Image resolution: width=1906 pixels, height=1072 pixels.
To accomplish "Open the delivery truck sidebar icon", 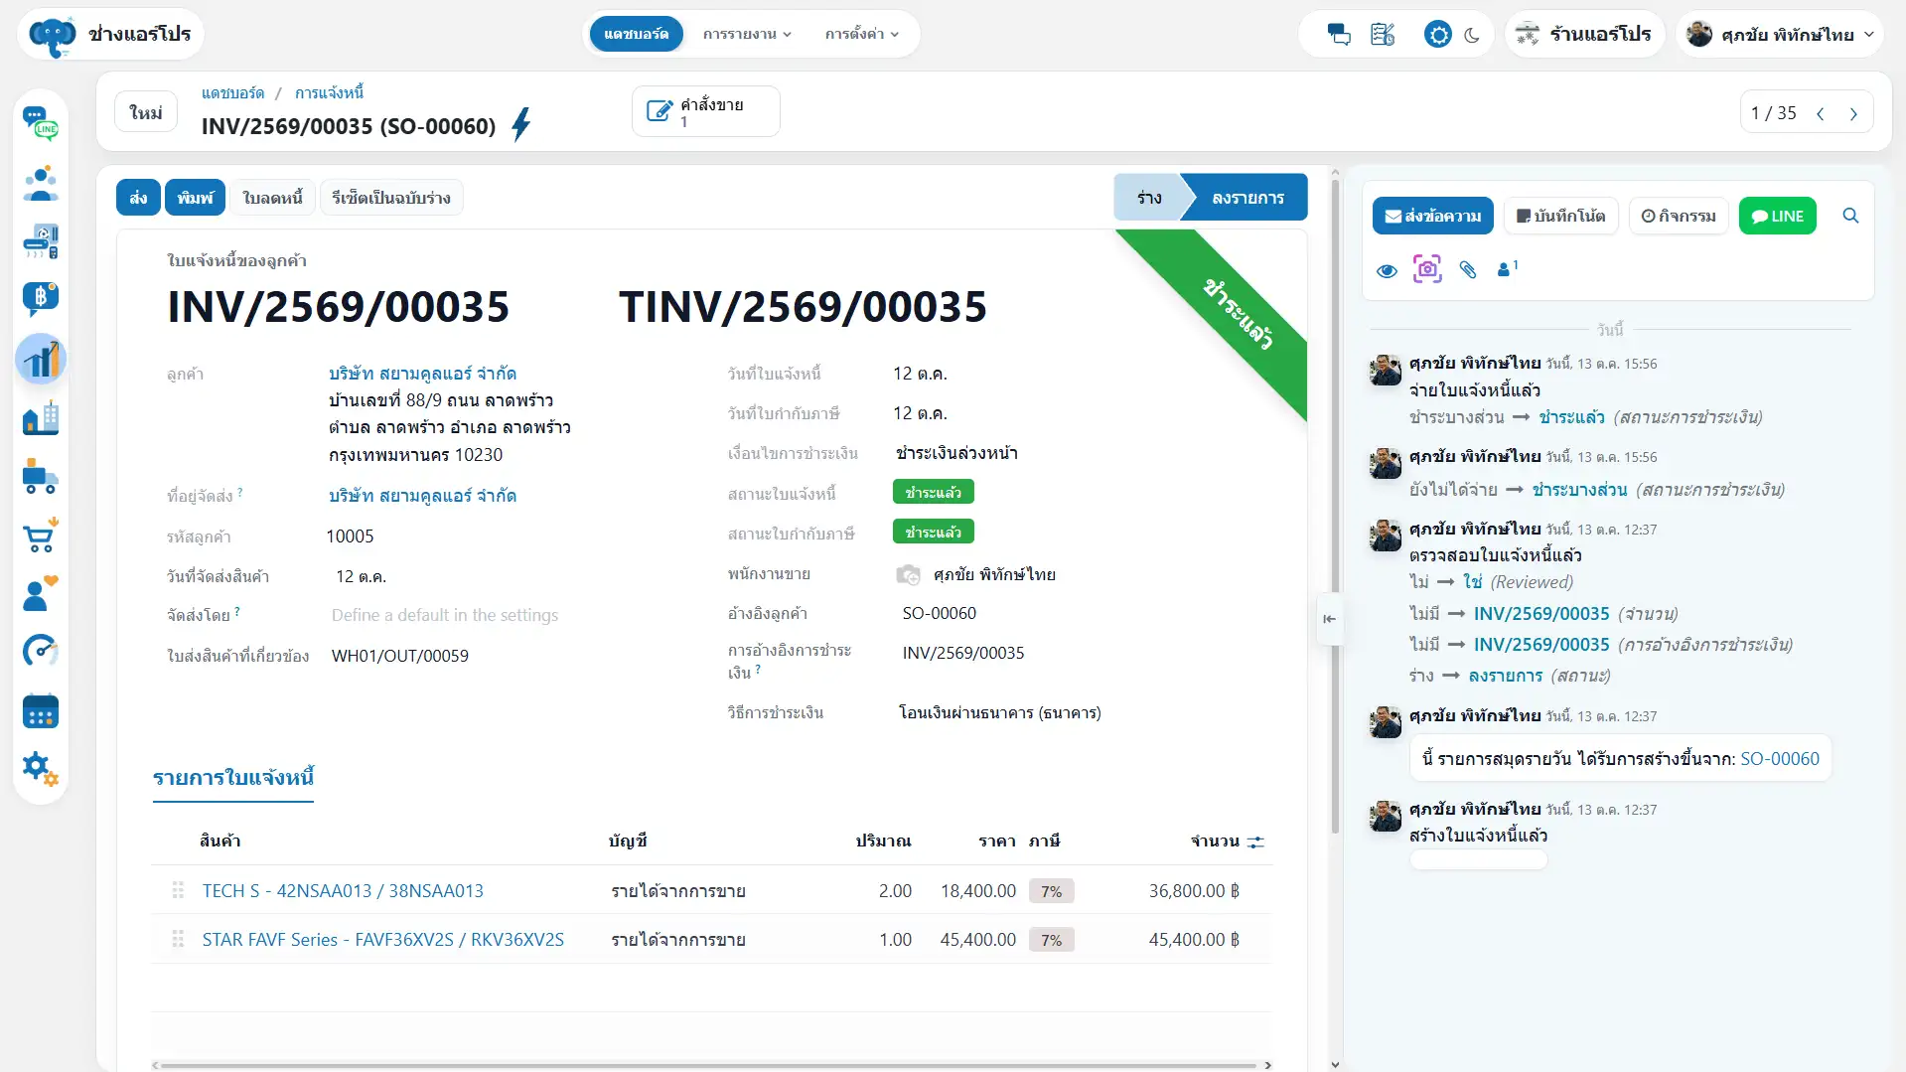I will [41, 477].
